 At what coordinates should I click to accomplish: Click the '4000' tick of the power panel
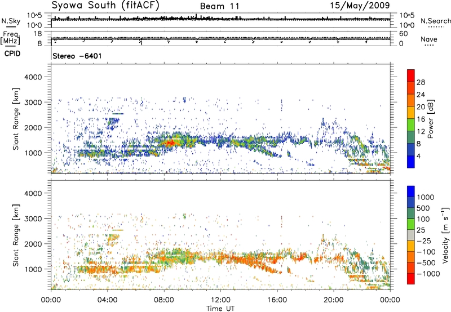pyautogui.click(x=33, y=77)
